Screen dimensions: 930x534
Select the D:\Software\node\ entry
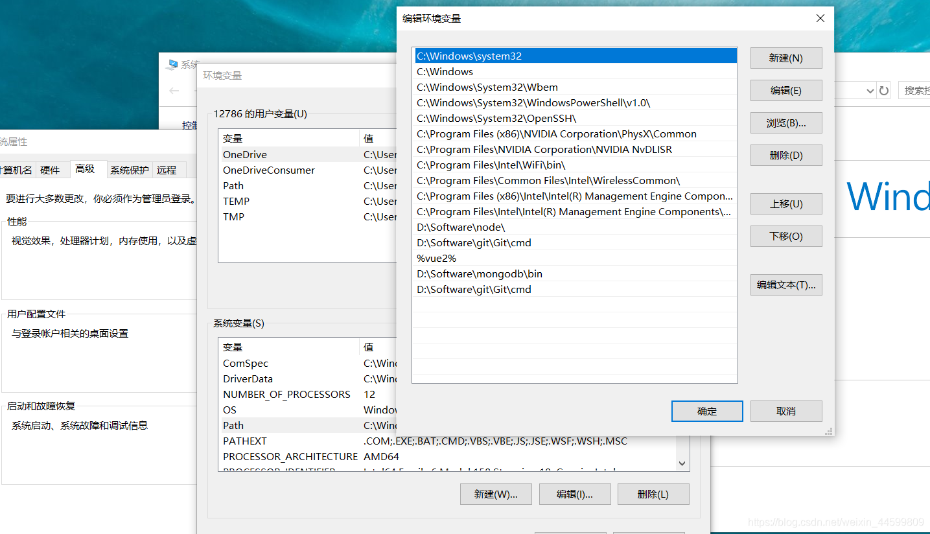pyautogui.click(x=575, y=227)
